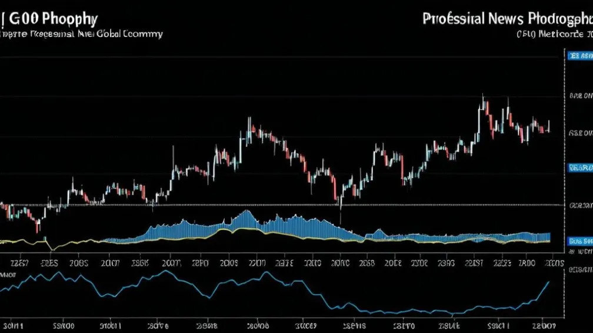Viewport: 593px width, 333px height.
Task: Click the tallest blue volume histogram peak
Action: click(247, 213)
